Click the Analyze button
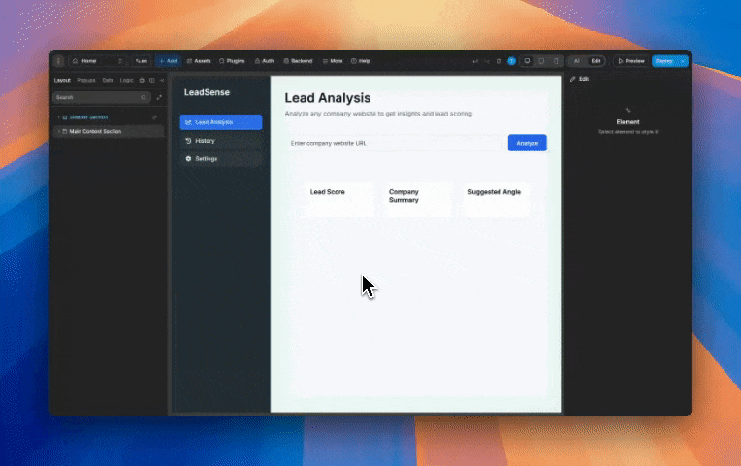The width and height of the screenshot is (741, 466). click(x=528, y=143)
